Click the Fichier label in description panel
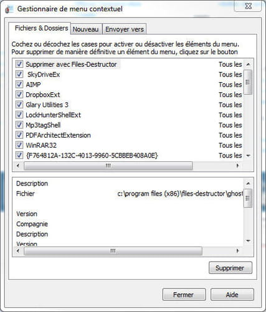266x312 pixels. pos(26,194)
